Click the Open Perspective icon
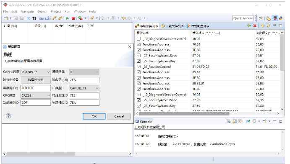 [261, 18]
